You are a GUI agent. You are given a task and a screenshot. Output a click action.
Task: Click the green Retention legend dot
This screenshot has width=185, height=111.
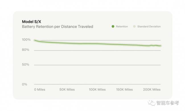(113, 26)
